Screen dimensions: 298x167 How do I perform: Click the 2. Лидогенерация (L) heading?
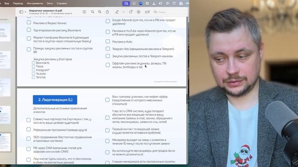point(55,100)
